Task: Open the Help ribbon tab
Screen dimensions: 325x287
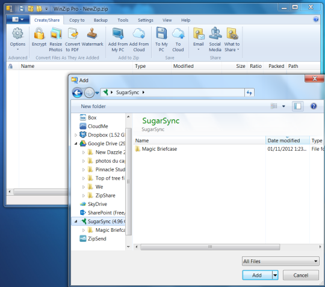Action: [x=186, y=20]
